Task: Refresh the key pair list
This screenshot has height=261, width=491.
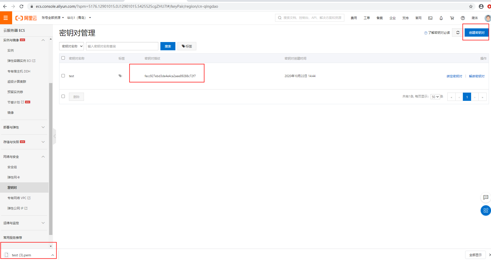Action: 458,32
